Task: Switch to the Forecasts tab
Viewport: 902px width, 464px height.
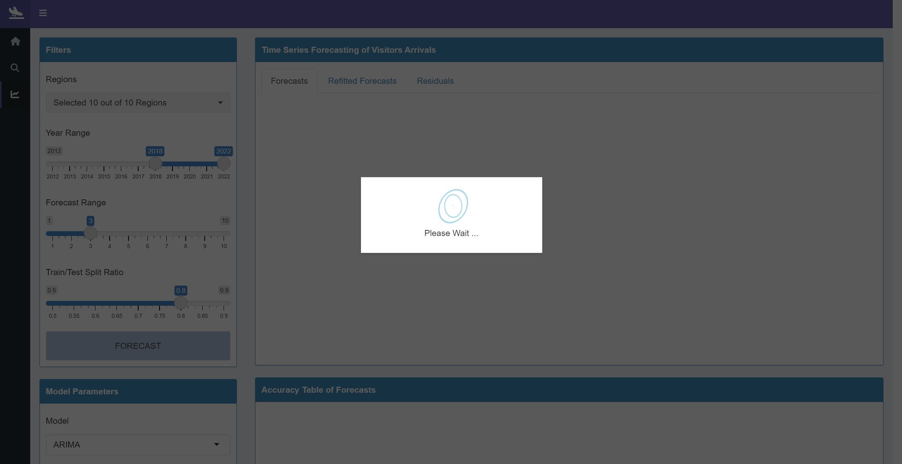Action: (x=289, y=81)
